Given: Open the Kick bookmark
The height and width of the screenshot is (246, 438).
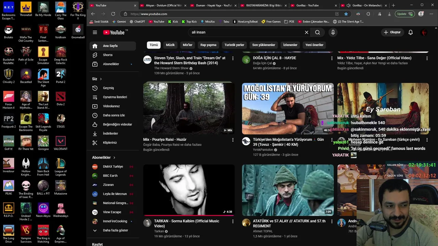Looking at the screenshot, I should tap(173, 22).
